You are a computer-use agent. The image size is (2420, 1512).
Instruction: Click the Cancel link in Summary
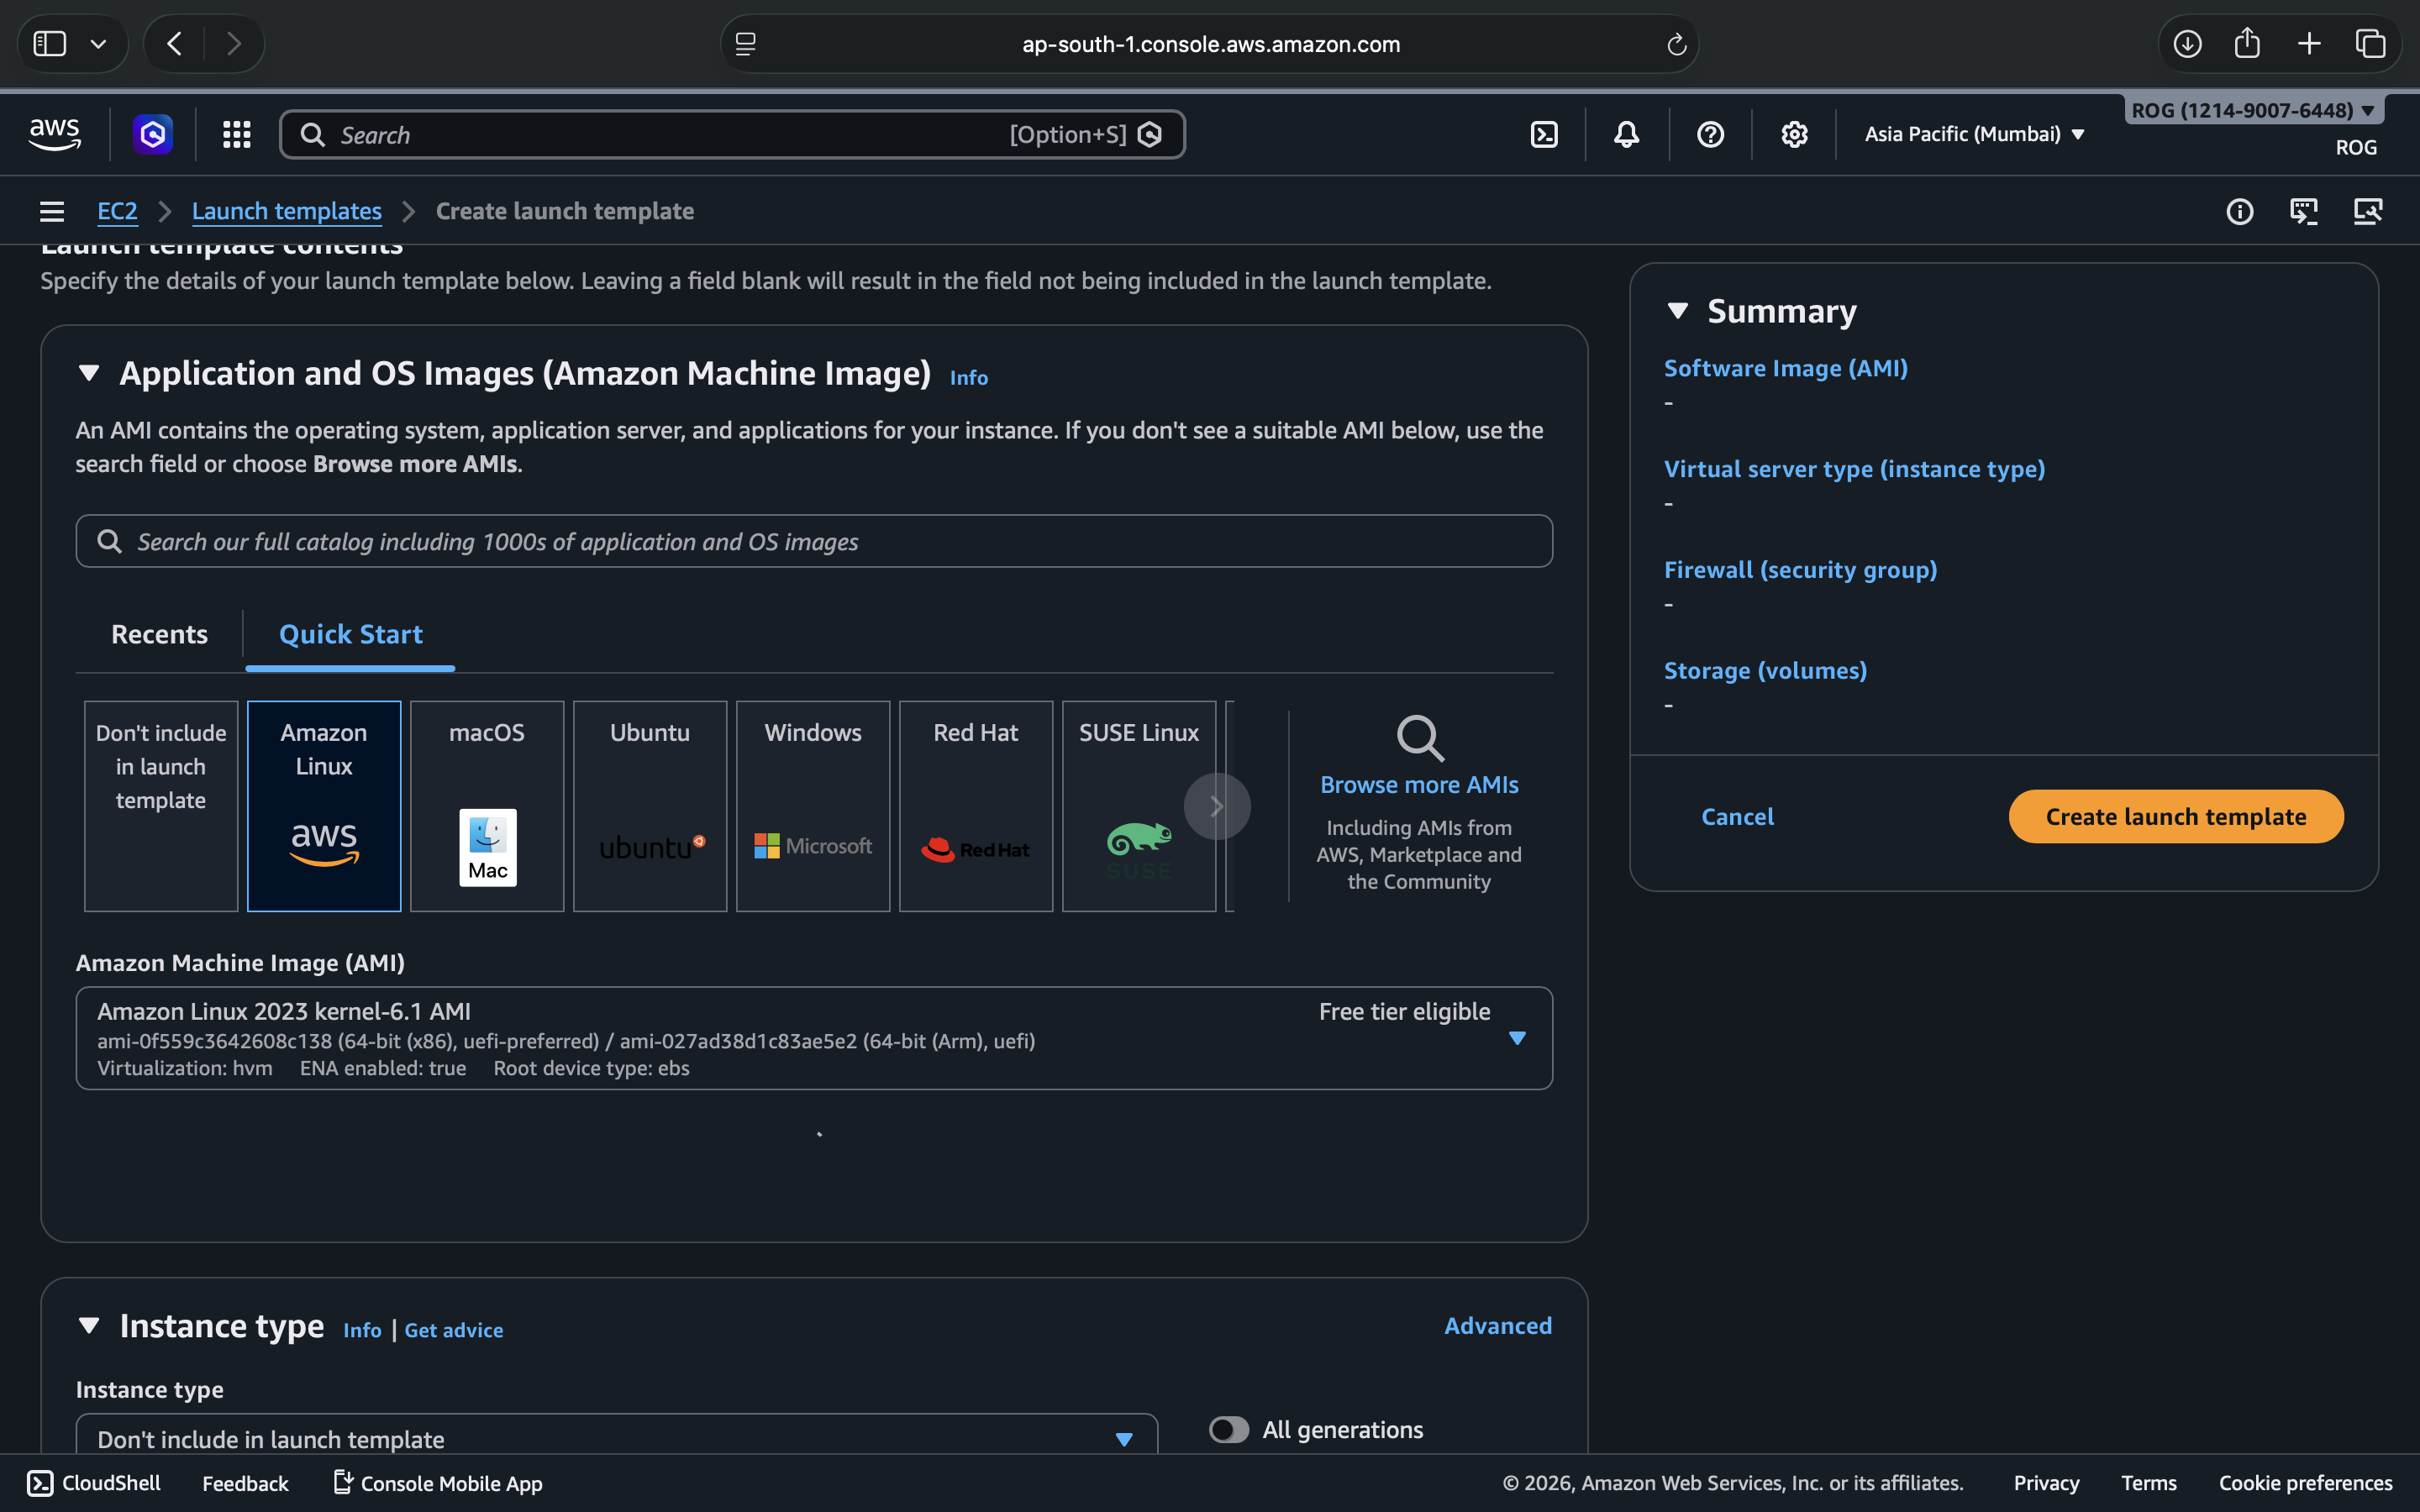pyautogui.click(x=1737, y=816)
